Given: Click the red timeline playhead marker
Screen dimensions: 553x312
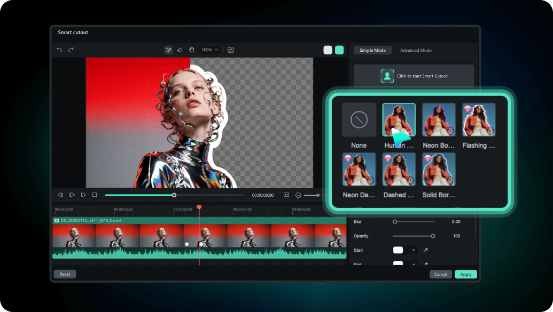Looking at the screenshot, I should point(199,207).
